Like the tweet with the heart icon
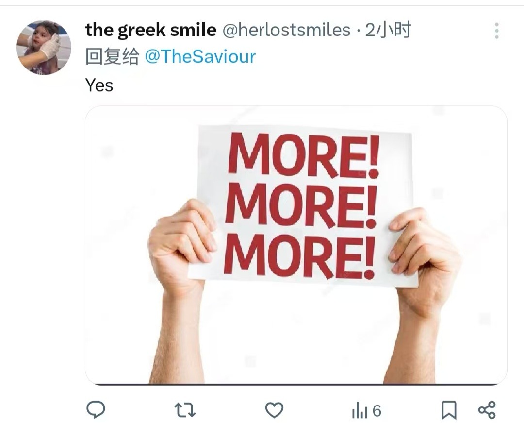Viewport: 524px width, 423px height. (x=274, y=410)
